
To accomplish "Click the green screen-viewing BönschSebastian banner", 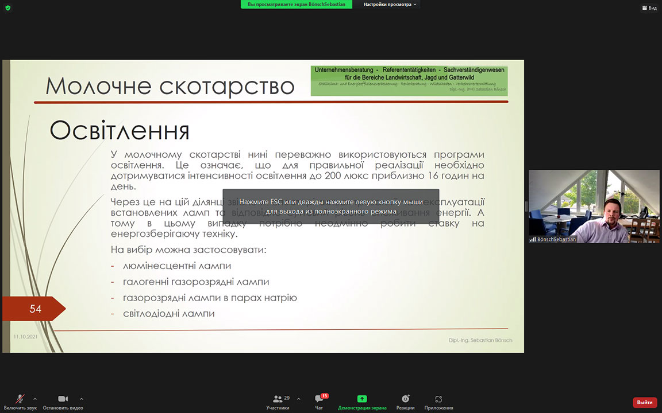I will (x=297, y=4).
